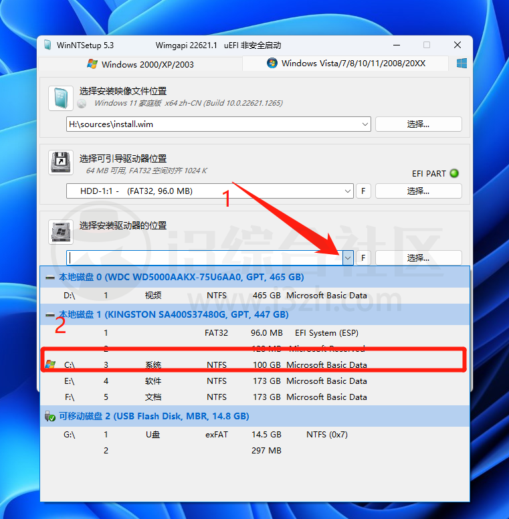Click the installation drive hard disk icon
Viewport: 509px width, 519px height.
[x=61, y=231]
